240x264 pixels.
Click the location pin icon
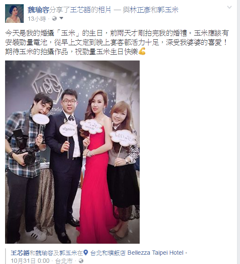86,253
